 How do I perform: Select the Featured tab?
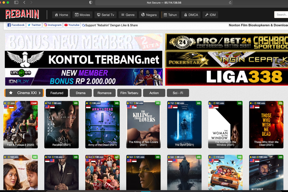click(57, 93)
